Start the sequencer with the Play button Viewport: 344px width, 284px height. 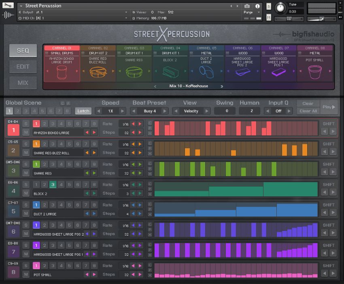pos(327,107)
